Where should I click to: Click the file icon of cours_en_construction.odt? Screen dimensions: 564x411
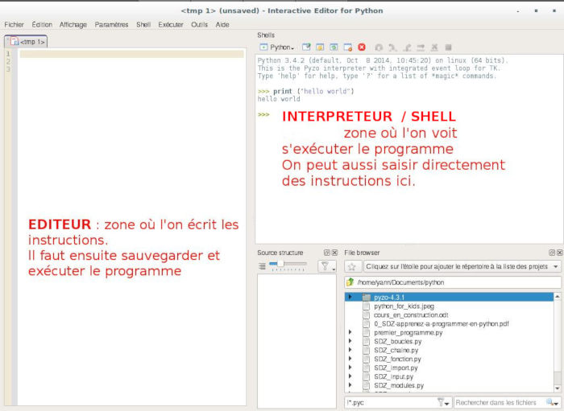pos(366,314)
